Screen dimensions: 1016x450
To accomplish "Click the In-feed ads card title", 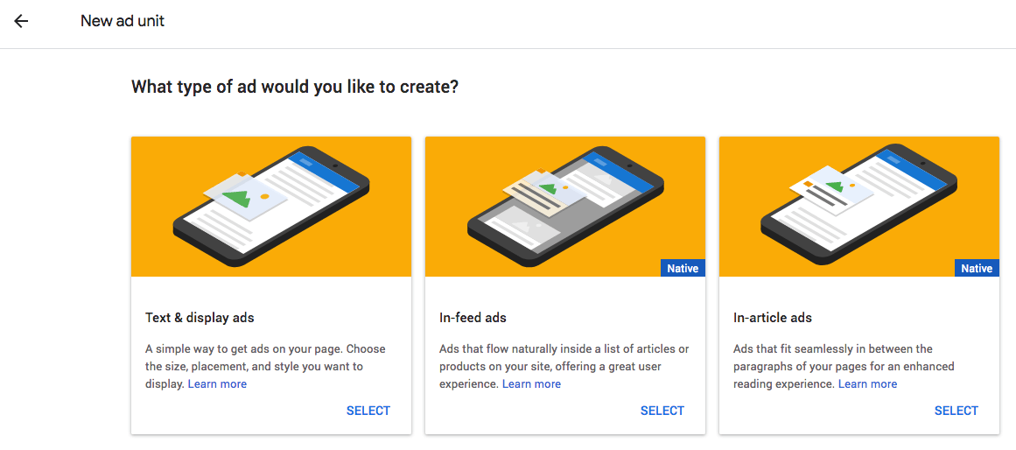I will tap(473, 319).
